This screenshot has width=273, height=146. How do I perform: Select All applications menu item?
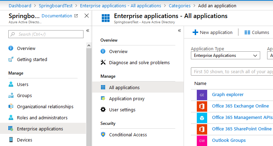click(138, 87)
